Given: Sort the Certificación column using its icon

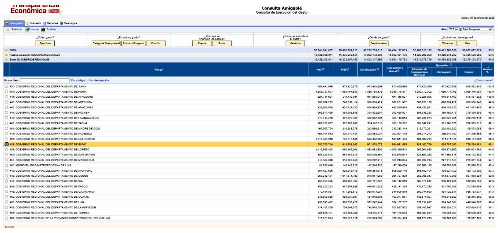Looking at the screenshot, I should click(x=378, y=70).
